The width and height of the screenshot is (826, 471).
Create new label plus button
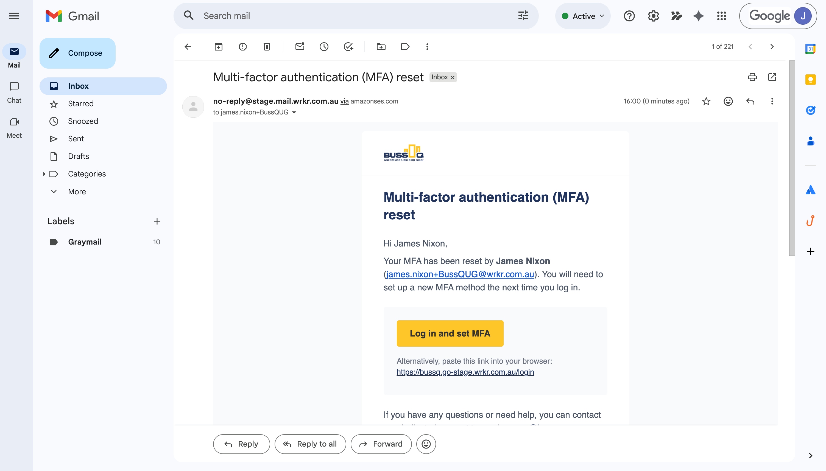157,221
